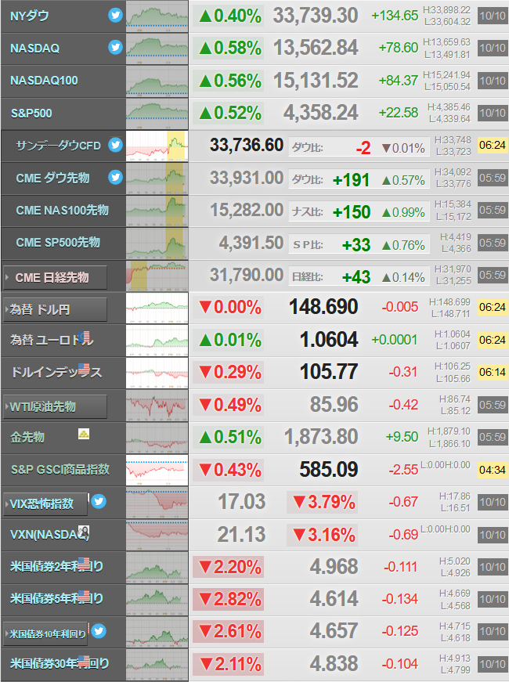Click the VIX change ▼3.79%
509x682 pixels.
(x=323, y=502)
